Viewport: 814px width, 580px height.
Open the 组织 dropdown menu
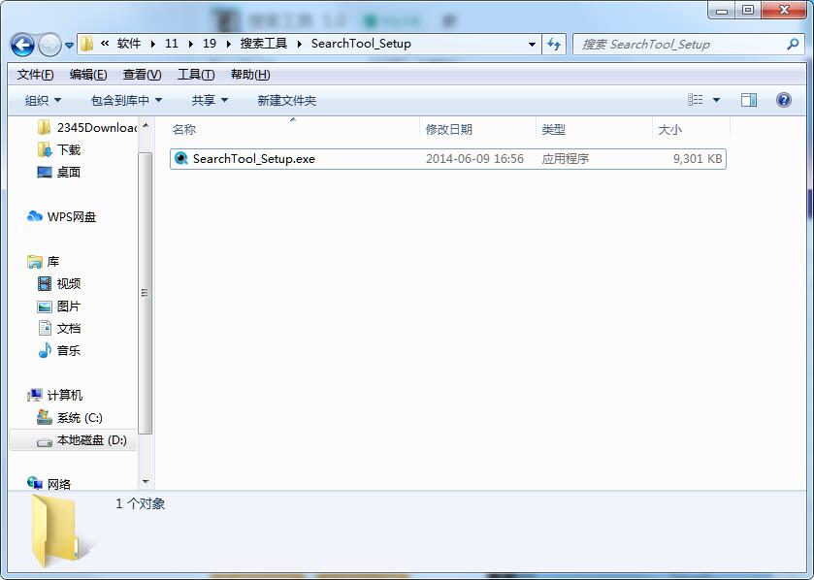(37, 100)
